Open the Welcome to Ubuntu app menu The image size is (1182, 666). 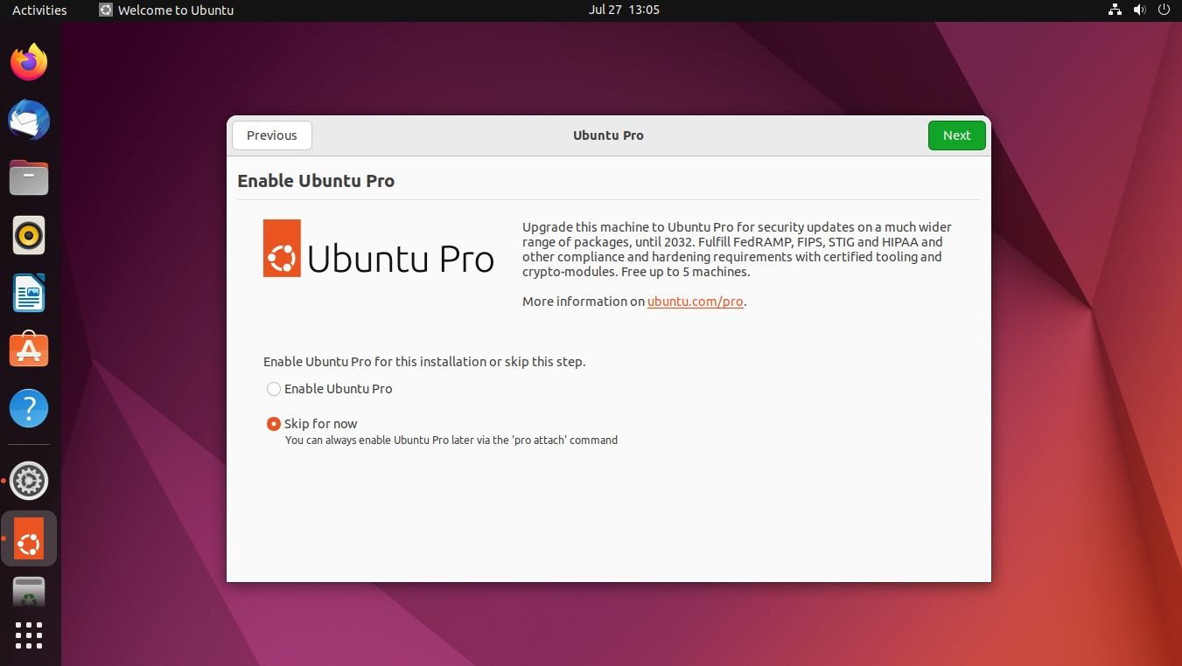(166, 10)
